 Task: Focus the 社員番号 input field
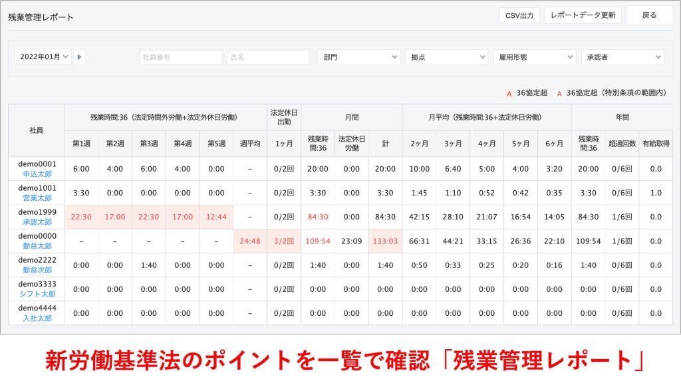pos(181,57)
